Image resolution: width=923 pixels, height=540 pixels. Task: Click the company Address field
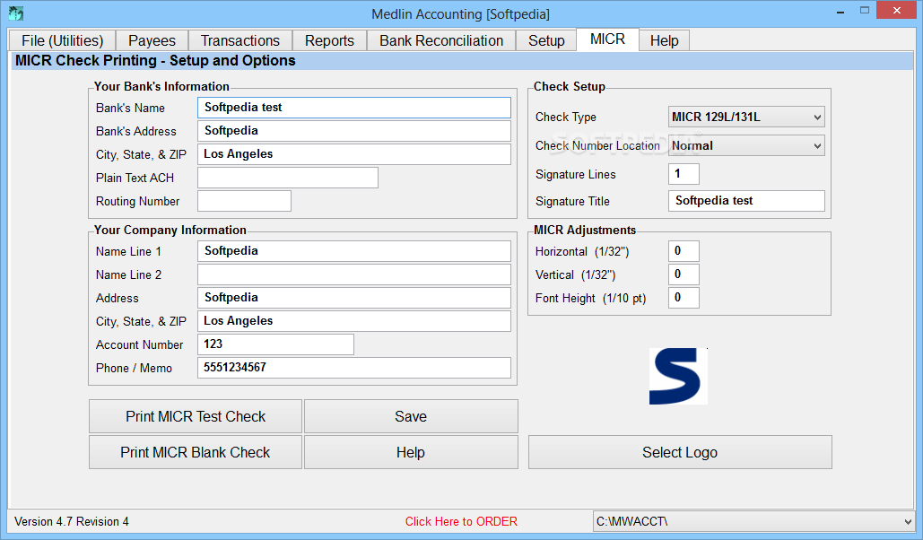(354, 298)
